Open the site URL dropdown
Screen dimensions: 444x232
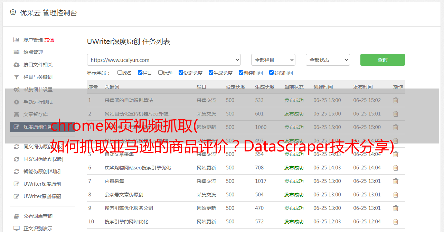164,60
